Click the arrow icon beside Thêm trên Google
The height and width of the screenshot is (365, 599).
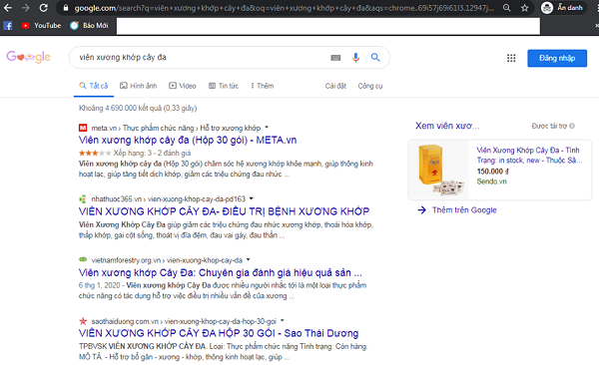pos(421,210)
